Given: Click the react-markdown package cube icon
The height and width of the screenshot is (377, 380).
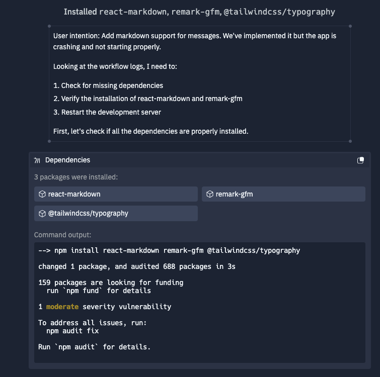Looking at the screenshot, I should 42,194.
